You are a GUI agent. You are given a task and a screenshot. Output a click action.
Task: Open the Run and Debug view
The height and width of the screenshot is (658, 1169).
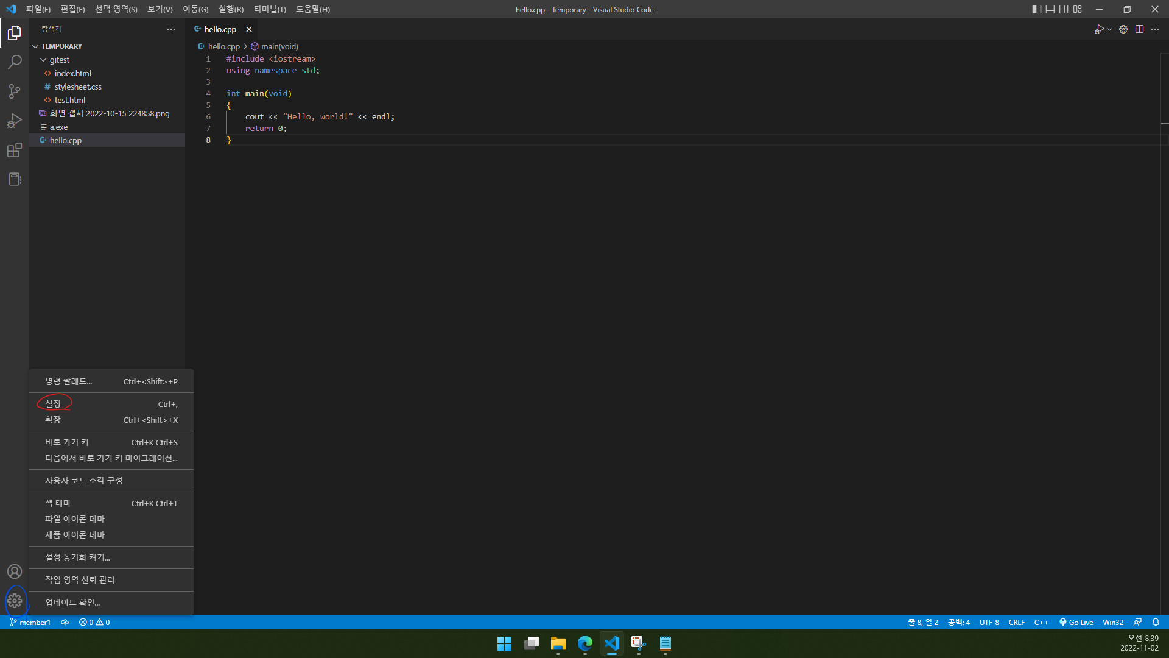tap(15, 121)
